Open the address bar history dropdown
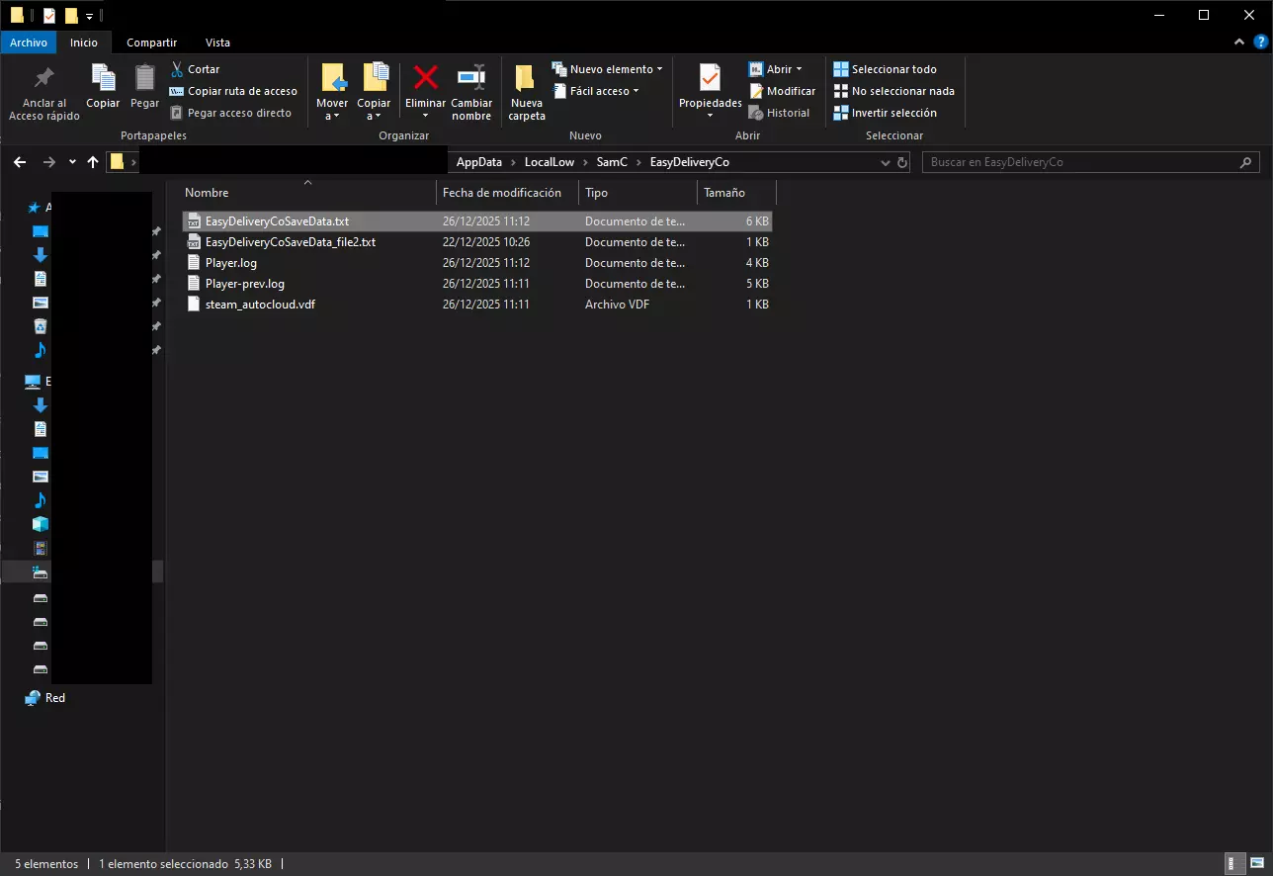The width and height of the screenshot is (1273, 876). (885, 162)
